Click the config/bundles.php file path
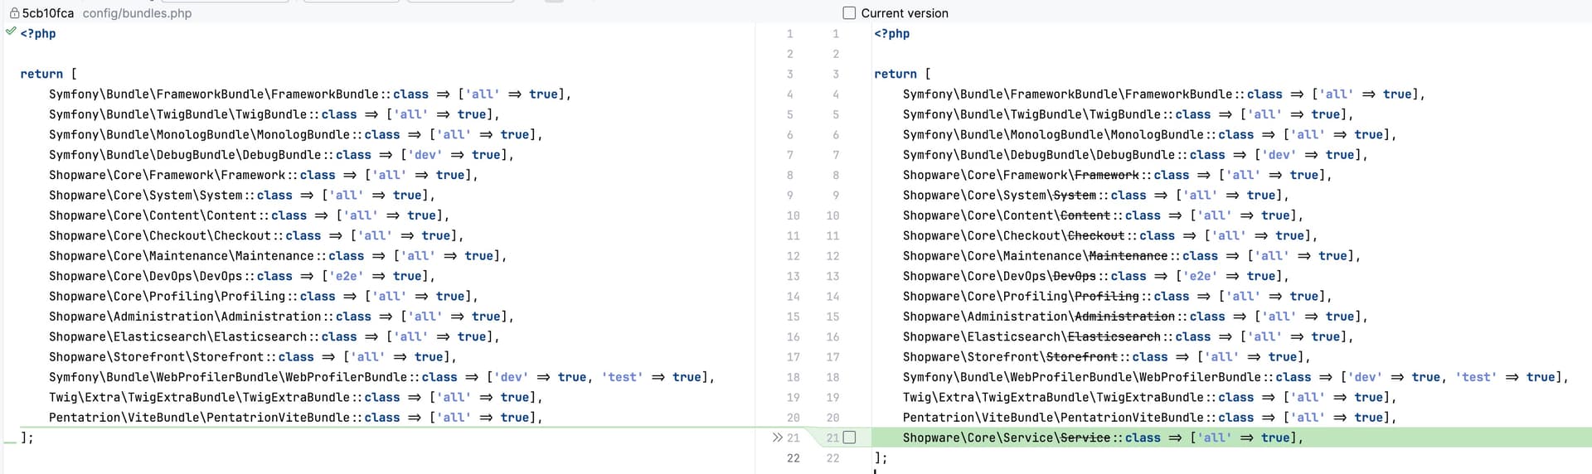Screen dimensions: 1592x474 pos(137,13)
